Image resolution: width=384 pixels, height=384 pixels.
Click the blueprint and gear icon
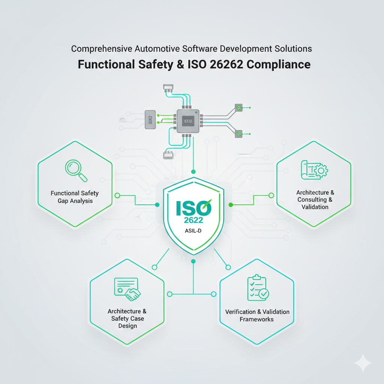click(315, 170)
